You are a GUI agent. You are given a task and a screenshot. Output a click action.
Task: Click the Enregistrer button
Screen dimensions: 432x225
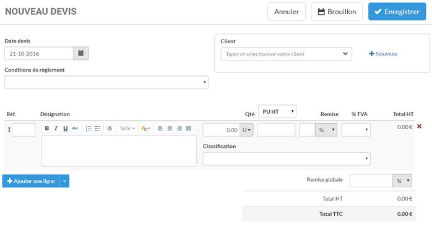pyautogui.click(x=397, y=12)
